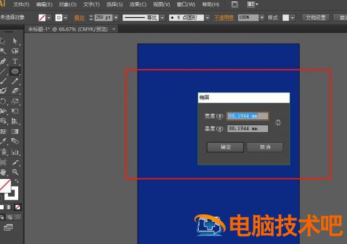The image size is (347, 244).
Task: Open the graphic style 样式 dropdown
Action: (293, 18)
